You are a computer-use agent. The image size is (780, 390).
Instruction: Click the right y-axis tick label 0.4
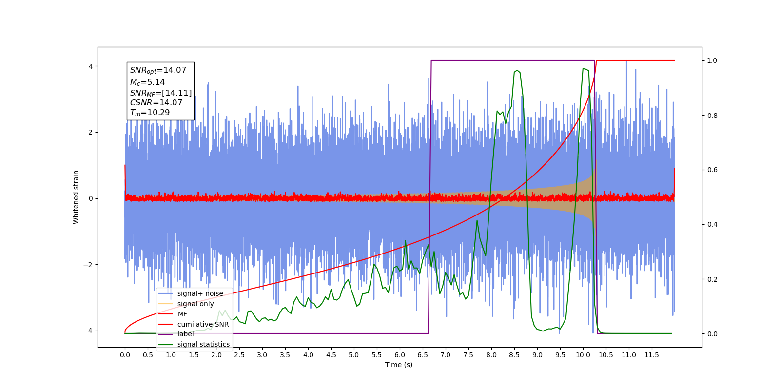(712, 225)
